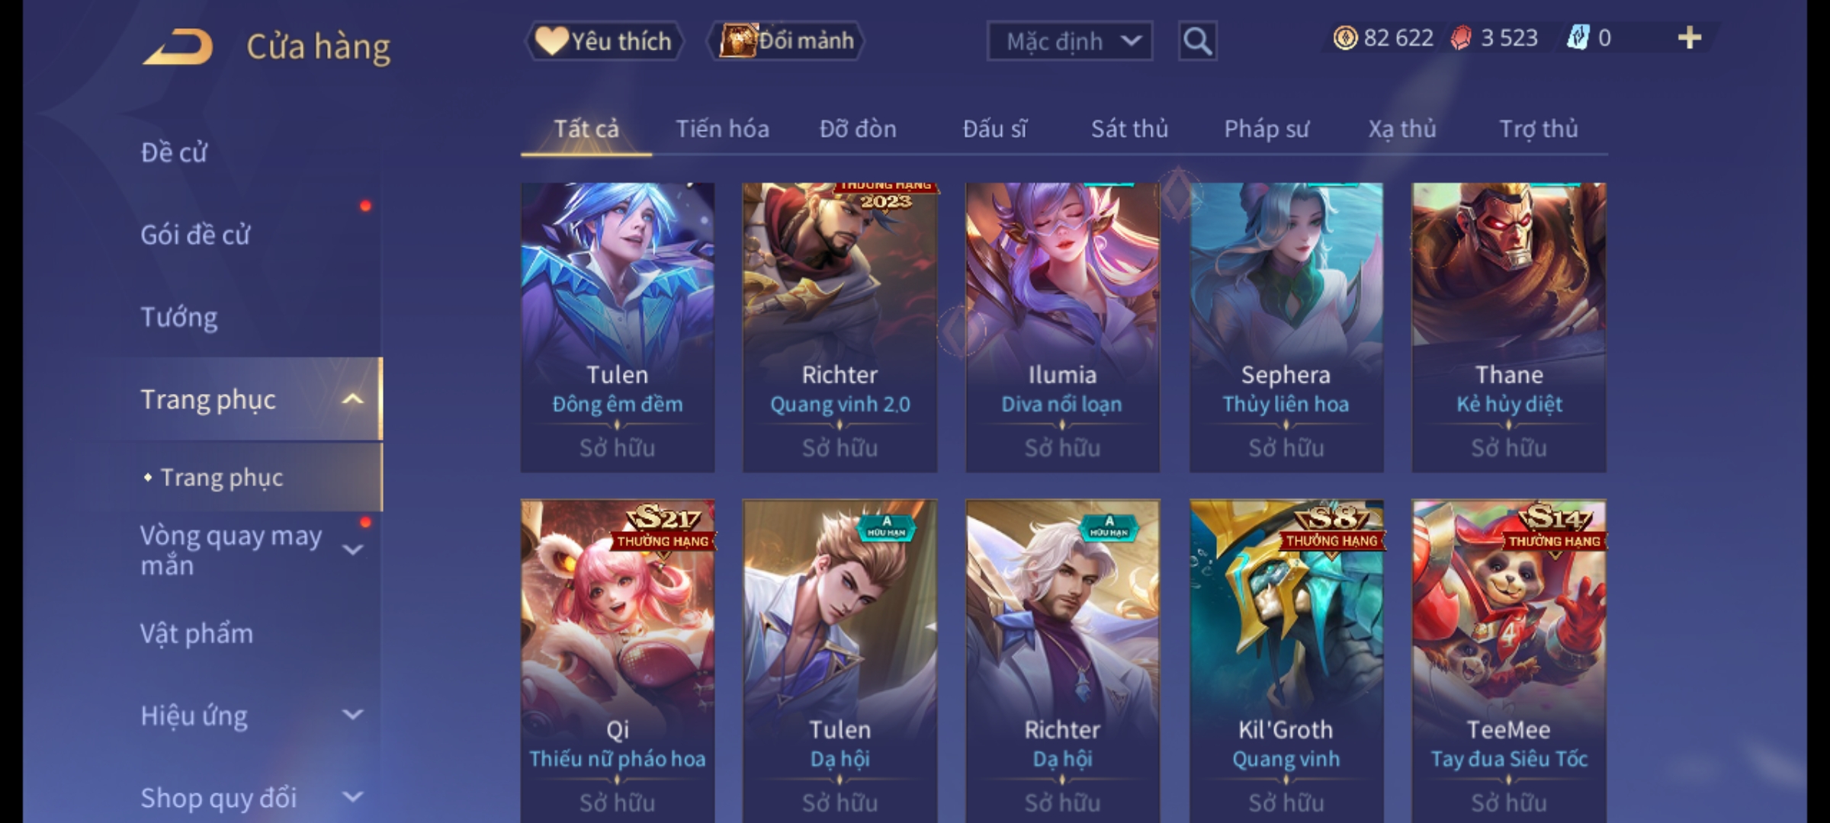Viewport: 1830px width, 823px height.
Task: Open the Gói đề cử menu item
Action: click(x=195, y=235)
